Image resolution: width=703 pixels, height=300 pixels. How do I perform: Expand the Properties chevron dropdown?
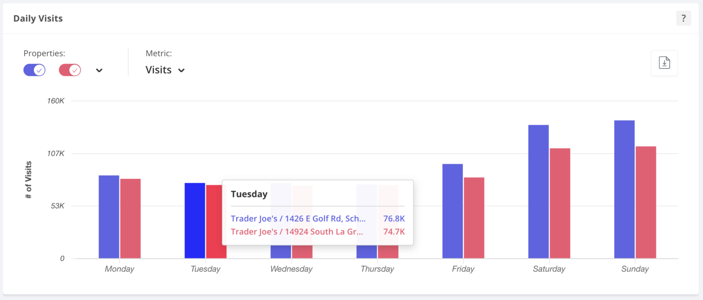pos(99,70)
